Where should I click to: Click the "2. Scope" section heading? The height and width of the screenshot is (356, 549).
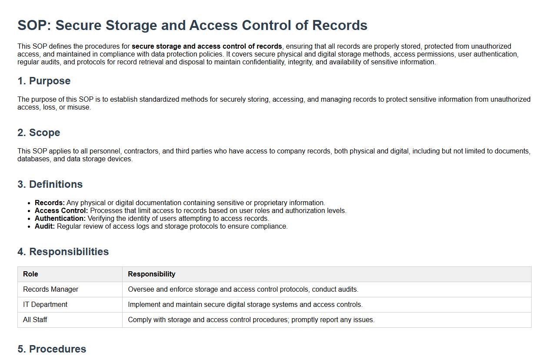39,133
